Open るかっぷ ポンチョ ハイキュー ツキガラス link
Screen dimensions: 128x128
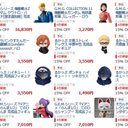coord(72,74)
